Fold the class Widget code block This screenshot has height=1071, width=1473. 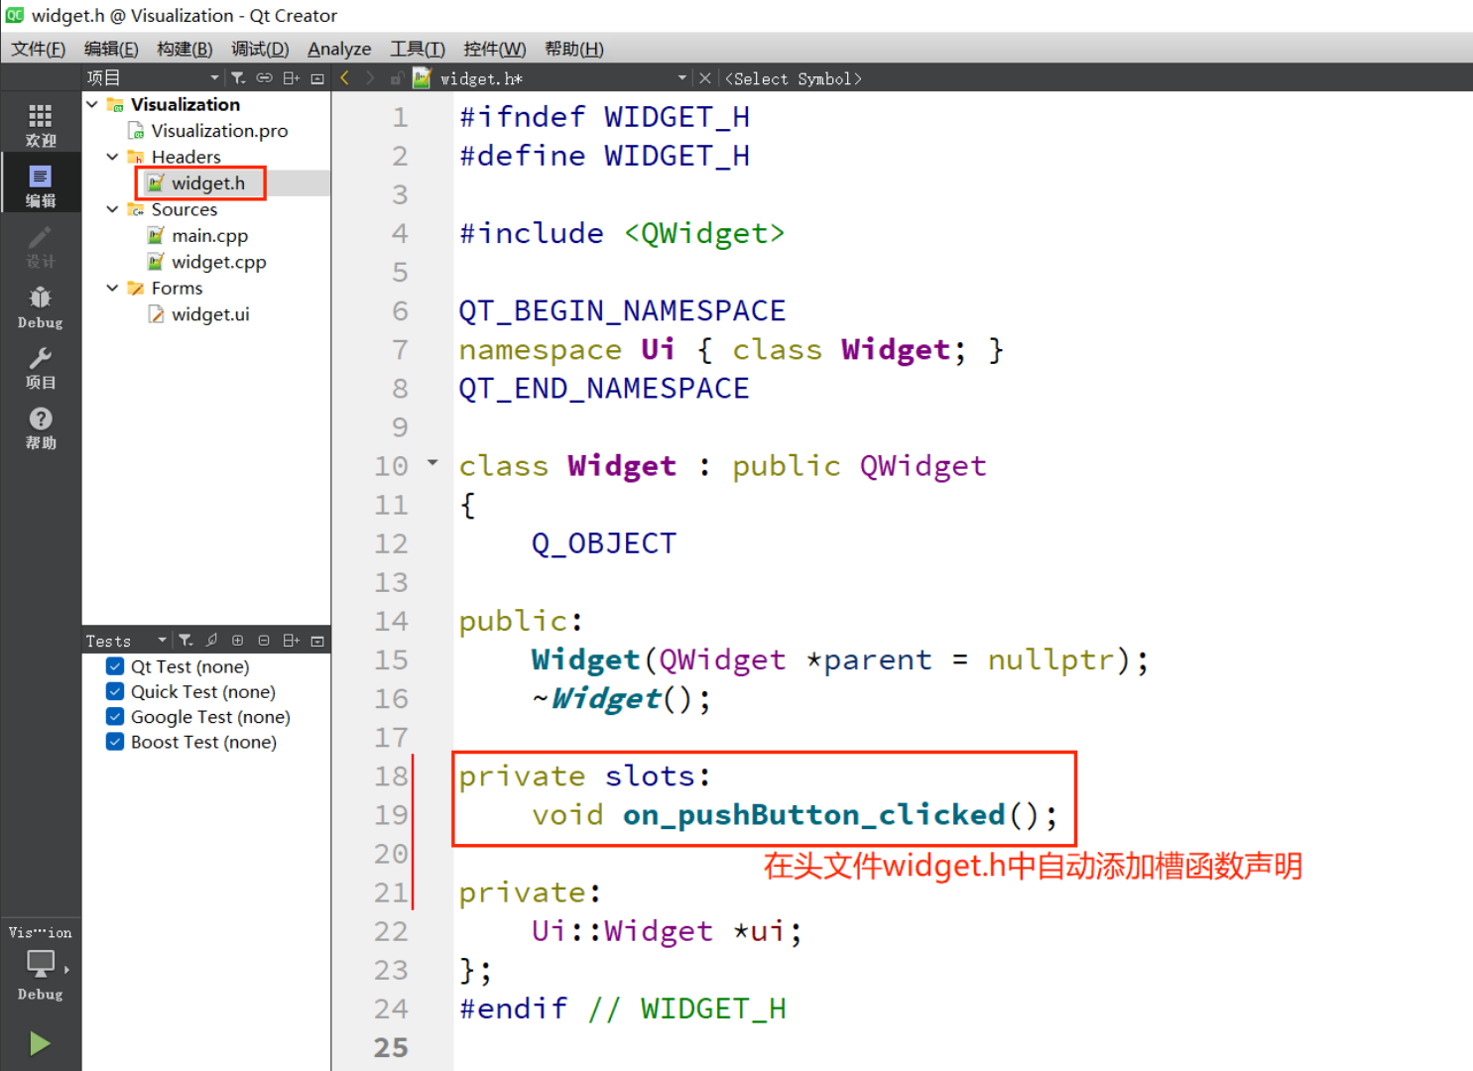pos(432,462)
